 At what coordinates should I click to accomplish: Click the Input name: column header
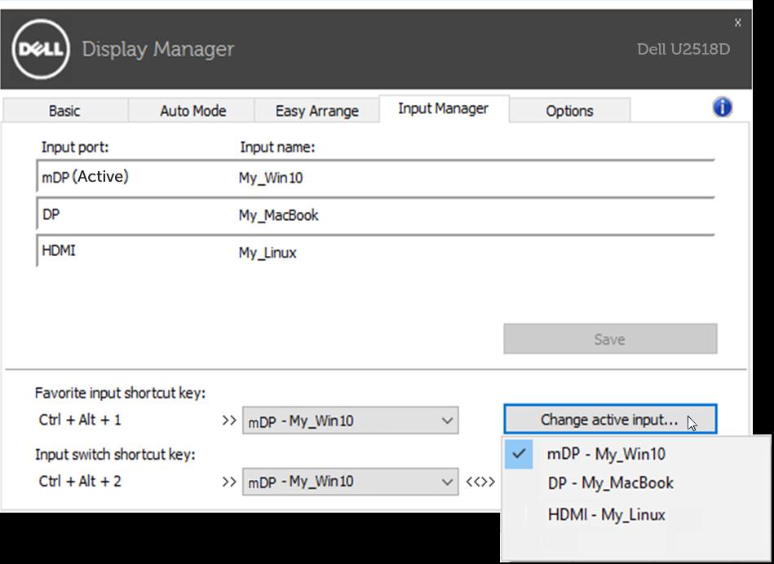(x=277, y=147)
